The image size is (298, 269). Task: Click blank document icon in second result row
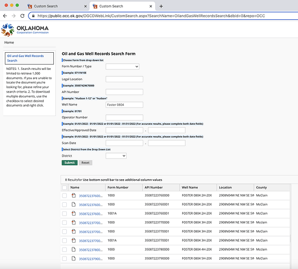click(73, 204)
